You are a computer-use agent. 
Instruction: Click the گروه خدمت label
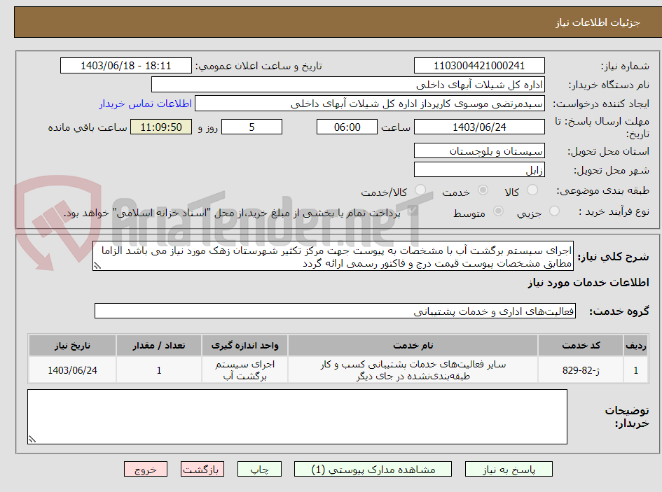click(x=619, y=311)
